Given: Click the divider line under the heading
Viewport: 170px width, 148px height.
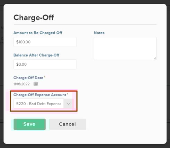Looking at the screenshot, I should point(85,25).
